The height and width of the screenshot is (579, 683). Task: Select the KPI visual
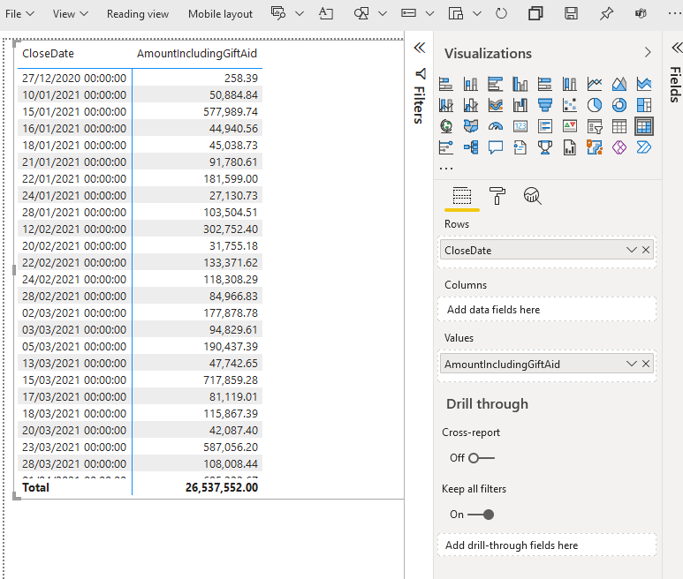click(570, 126)
